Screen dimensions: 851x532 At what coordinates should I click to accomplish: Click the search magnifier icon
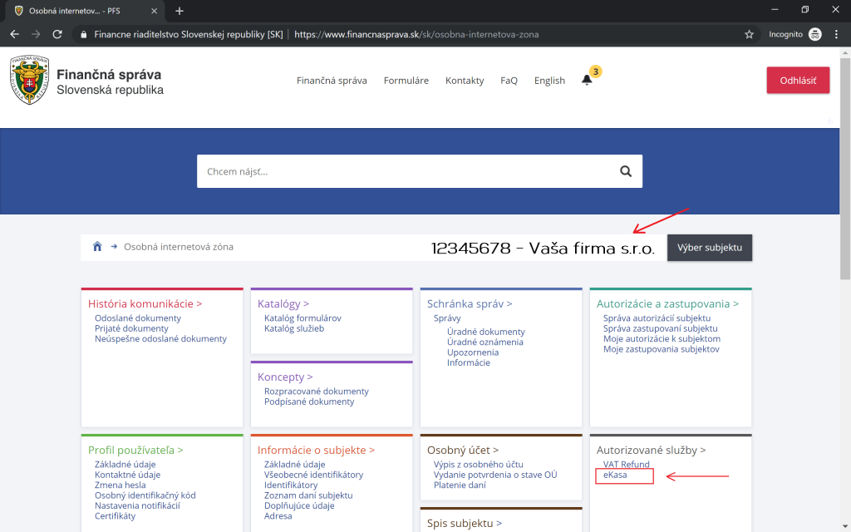click(x=626, y=171)
